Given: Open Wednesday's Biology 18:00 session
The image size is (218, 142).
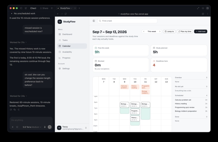Looking at the screenshot, I should [124, 105].
